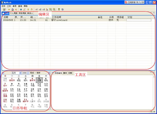Toggle the checkbox beside 日志备忘 tab
Image resolution: width=157 pixels, height=114 pixels.
click(53, 73)
